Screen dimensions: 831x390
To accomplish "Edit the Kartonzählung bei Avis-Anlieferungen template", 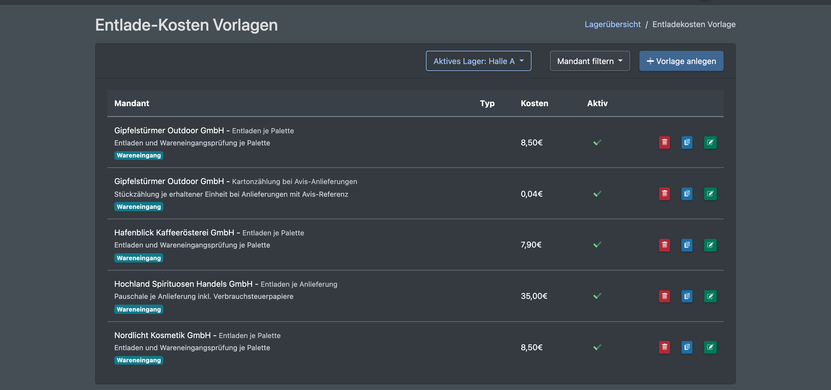I will tap(710, 194).
